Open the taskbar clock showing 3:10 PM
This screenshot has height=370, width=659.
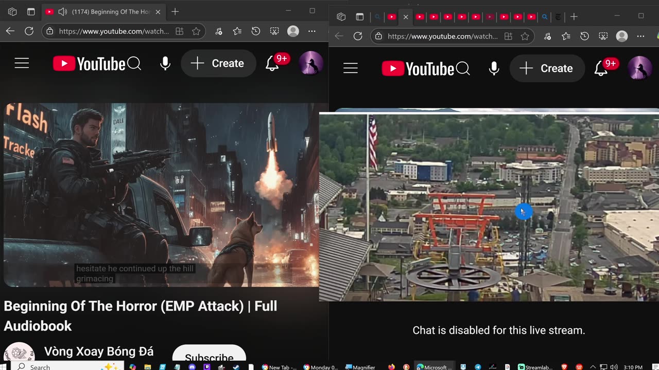(633, 367)
